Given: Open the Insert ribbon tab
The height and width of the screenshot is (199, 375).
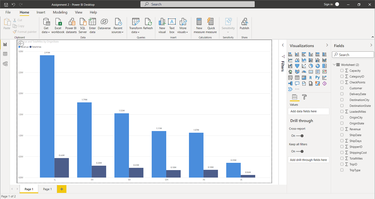Looking at the screenshot, I should (x=41, y=12).
